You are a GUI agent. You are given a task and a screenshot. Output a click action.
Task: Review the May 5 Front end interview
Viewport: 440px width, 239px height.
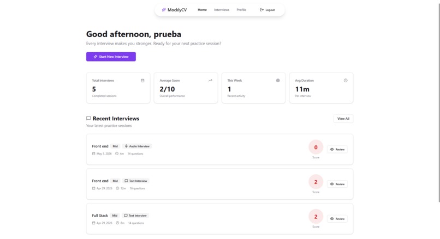[x=337, y=150]
